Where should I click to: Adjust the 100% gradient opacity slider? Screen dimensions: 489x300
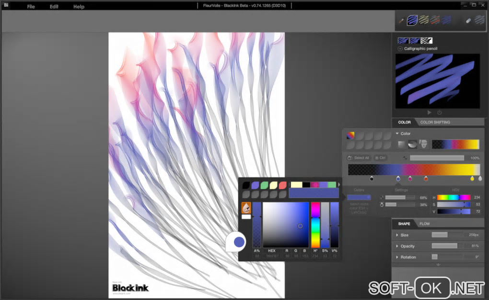[x=437, y=158]
